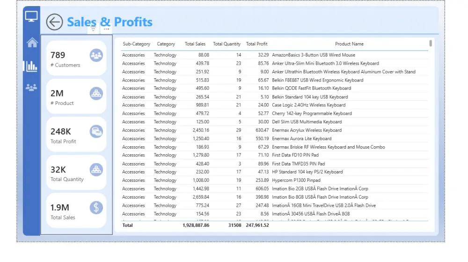
Task: Select AmazonBasics 3-Button USB Wired Mouse row
Action: point(275,55)
